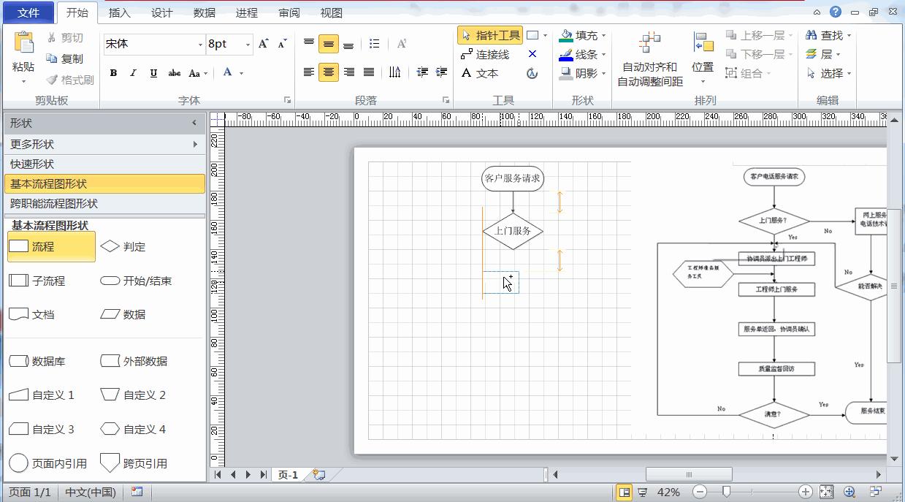Click the zoom slider in status bar
The image size is (905, 502).
point(727,493)
